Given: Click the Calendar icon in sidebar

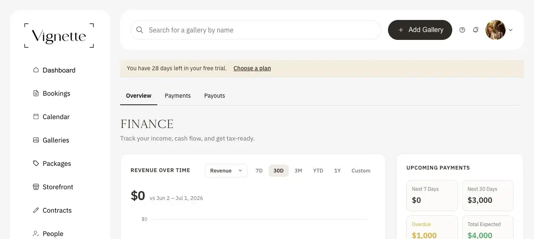Looking at the screenshot, I should point(36,116).
